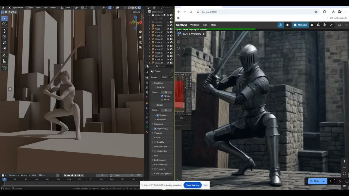Screen dimensions: 349x196
Task: Click the viewport zoom magnifier icon
Action: click(140, 32)
